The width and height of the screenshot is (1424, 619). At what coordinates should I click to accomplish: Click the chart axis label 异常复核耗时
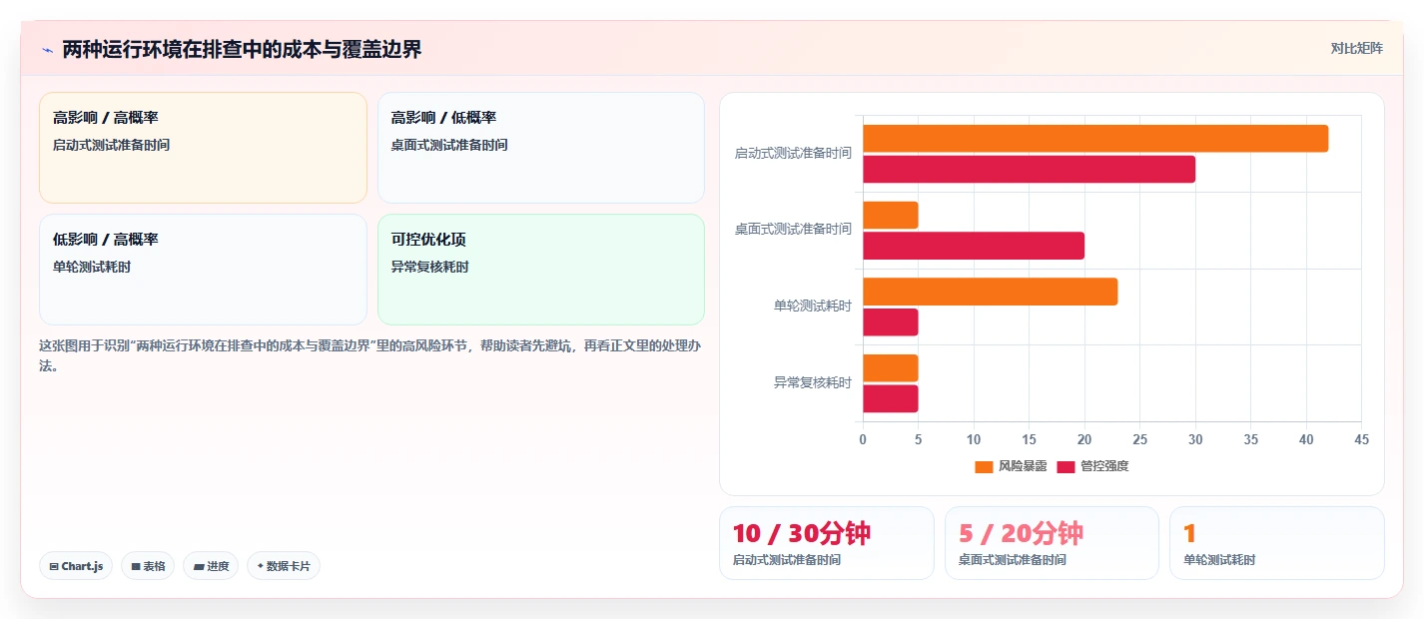click(813, 382)
